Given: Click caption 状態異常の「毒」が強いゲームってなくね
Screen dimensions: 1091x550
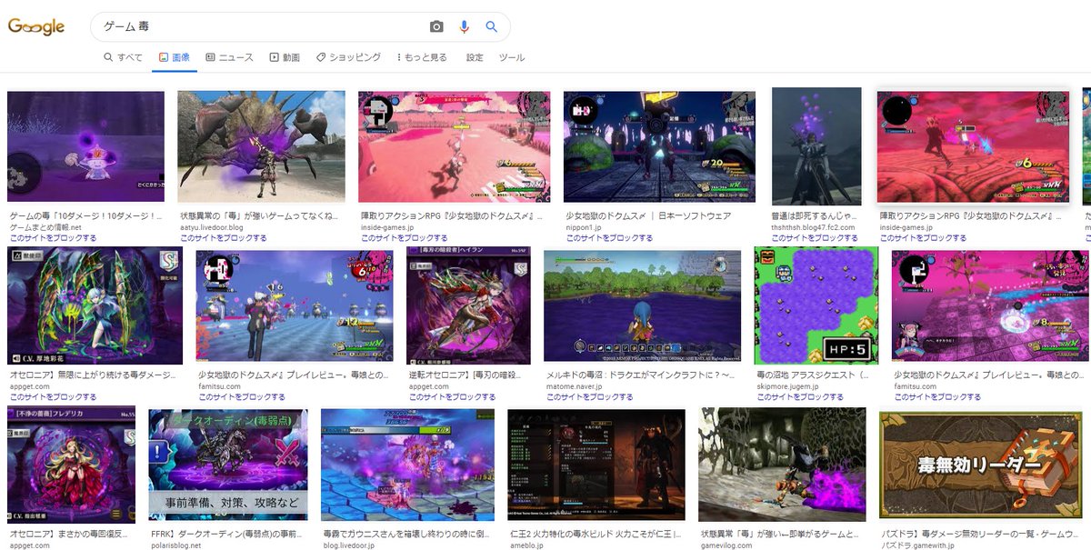Looking at the screenshot, I should 261,215.
